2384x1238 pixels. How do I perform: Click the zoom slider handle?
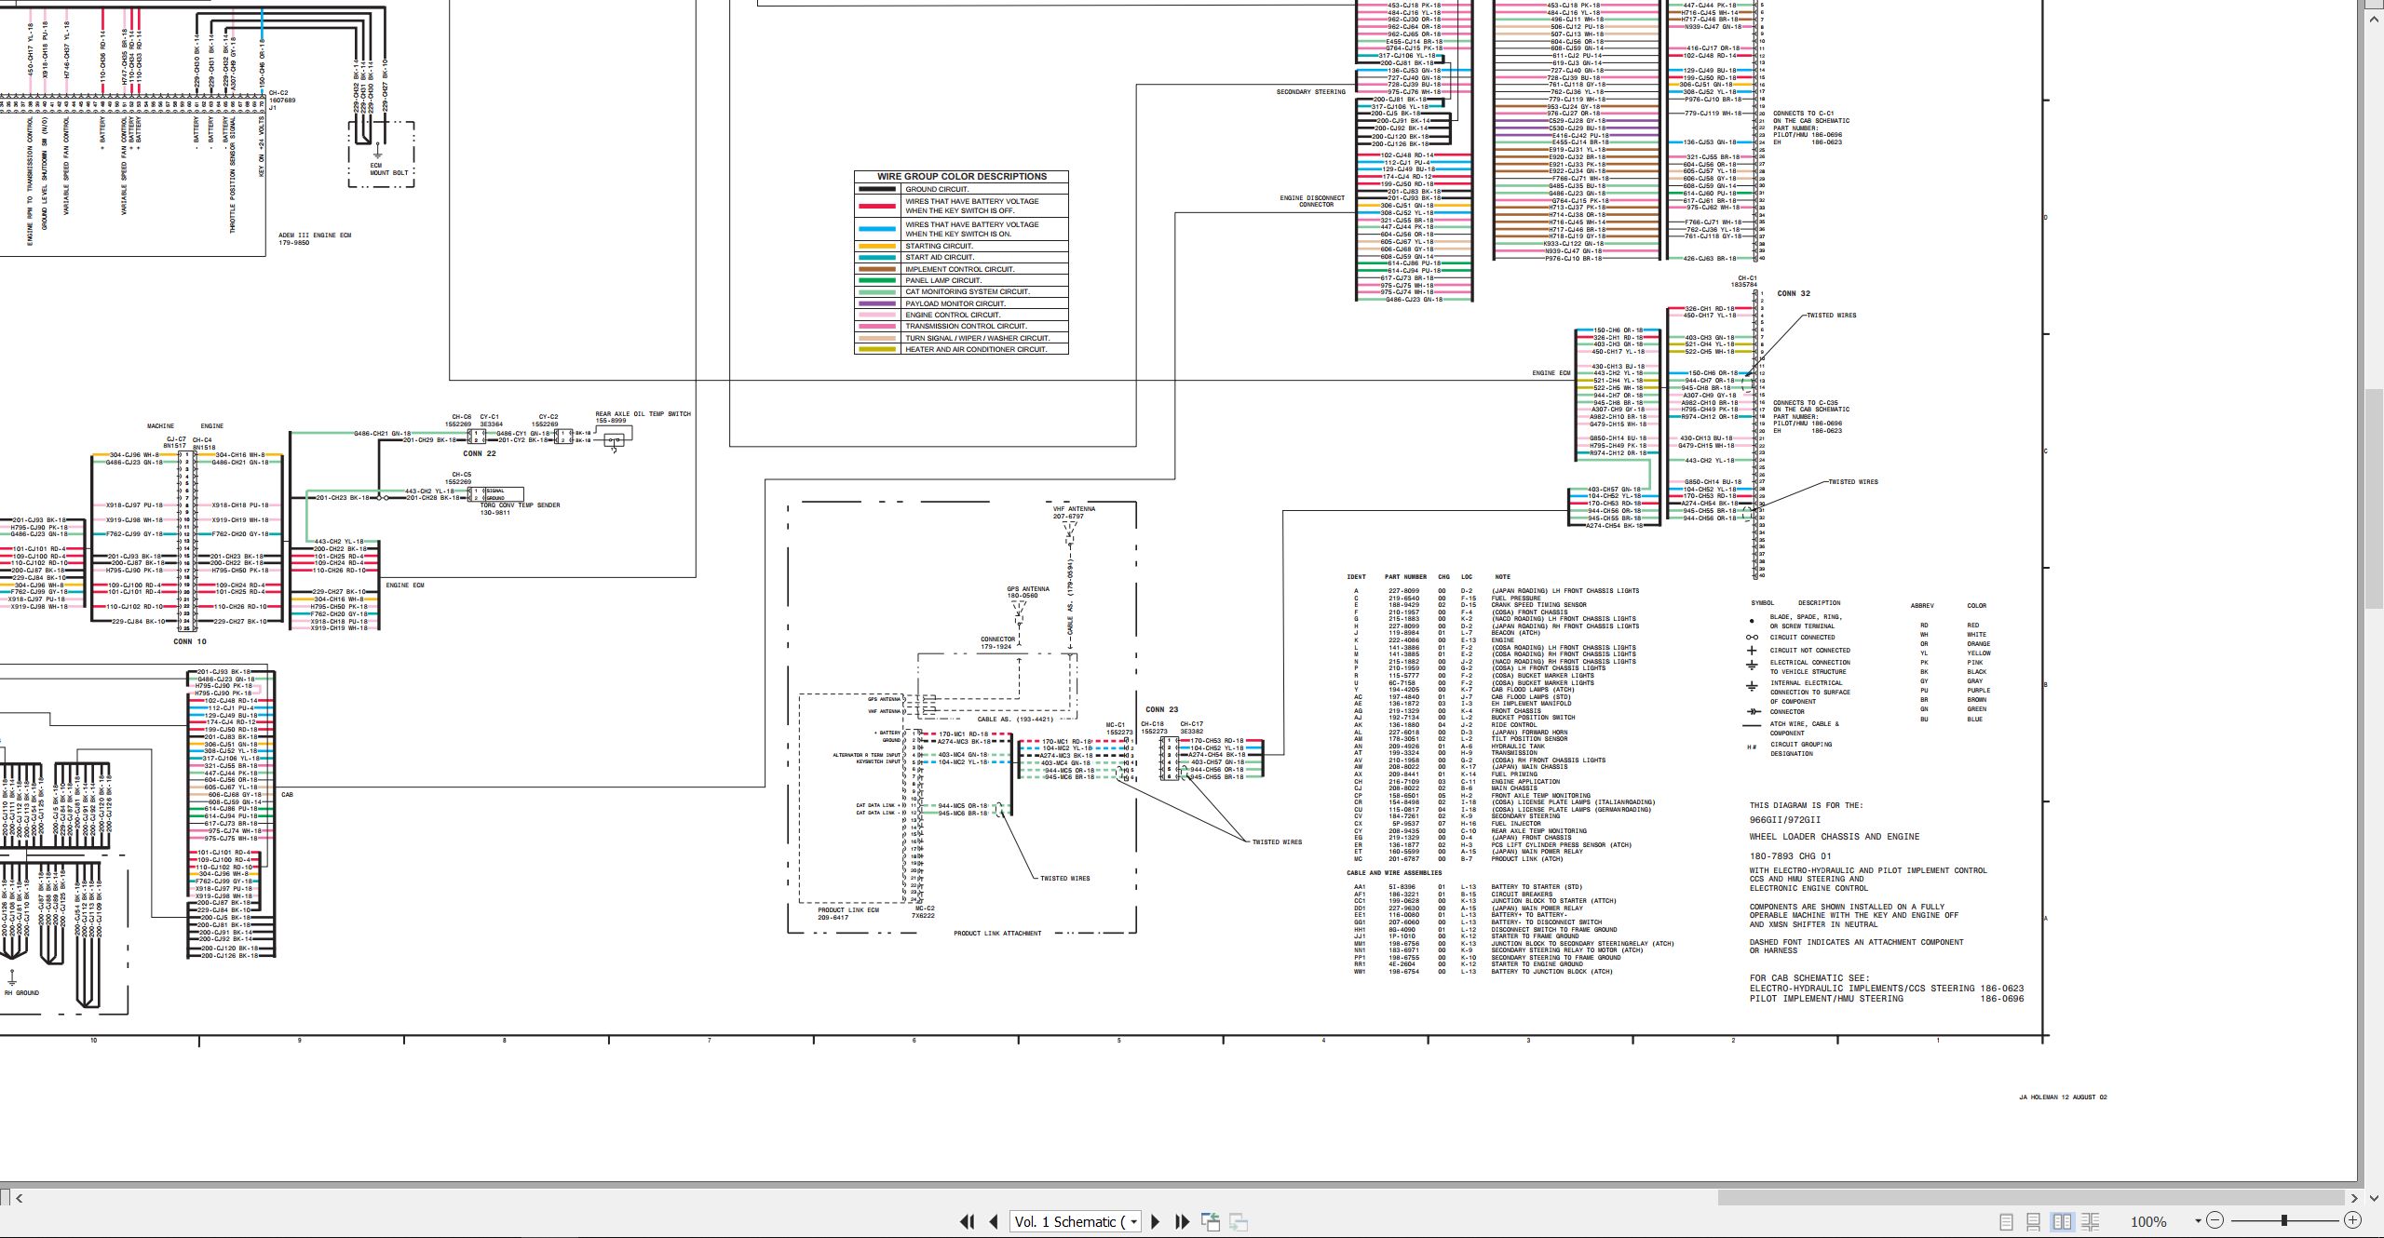(x=2284, y=1220)
